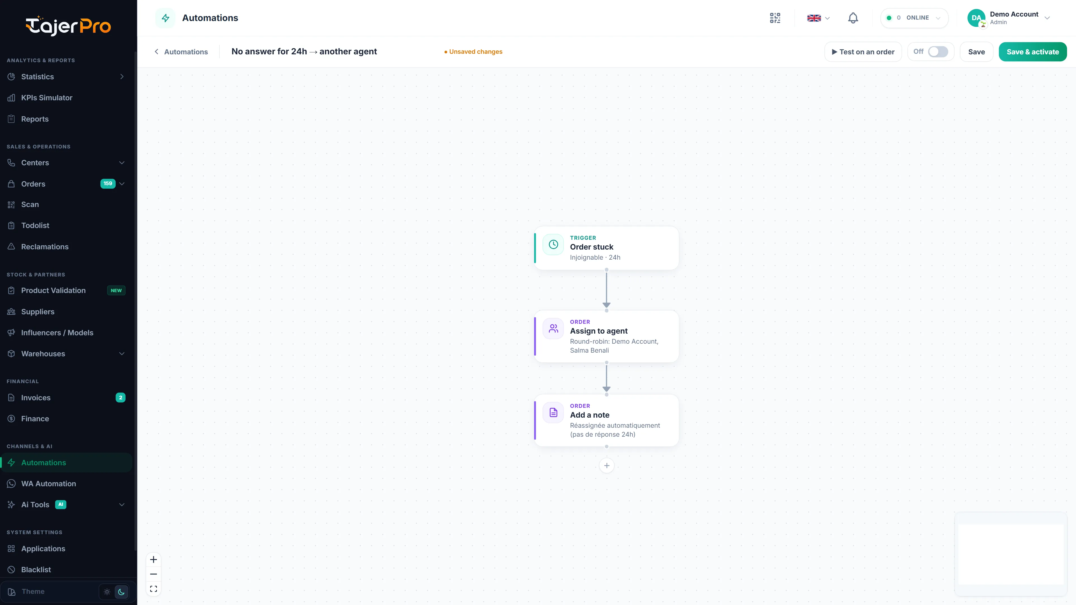Click the Automations lightning header icon
1076x605 pixels.
tap(165, 18)
